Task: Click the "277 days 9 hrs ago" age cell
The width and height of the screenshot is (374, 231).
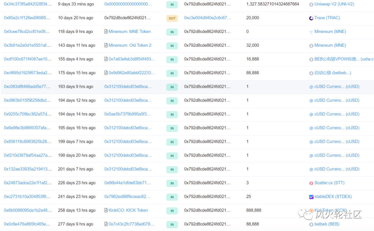Action: [75, 224]
